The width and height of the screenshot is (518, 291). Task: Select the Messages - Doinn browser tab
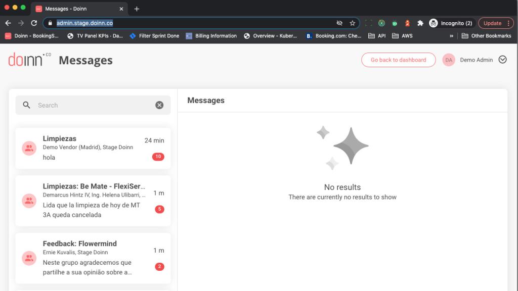76,9
